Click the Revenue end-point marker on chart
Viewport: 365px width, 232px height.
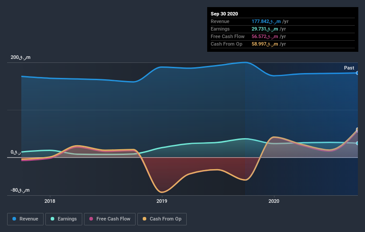click(357, 73)
